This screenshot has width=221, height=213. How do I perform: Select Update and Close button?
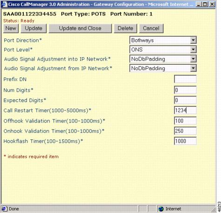(x=80, y=28)
